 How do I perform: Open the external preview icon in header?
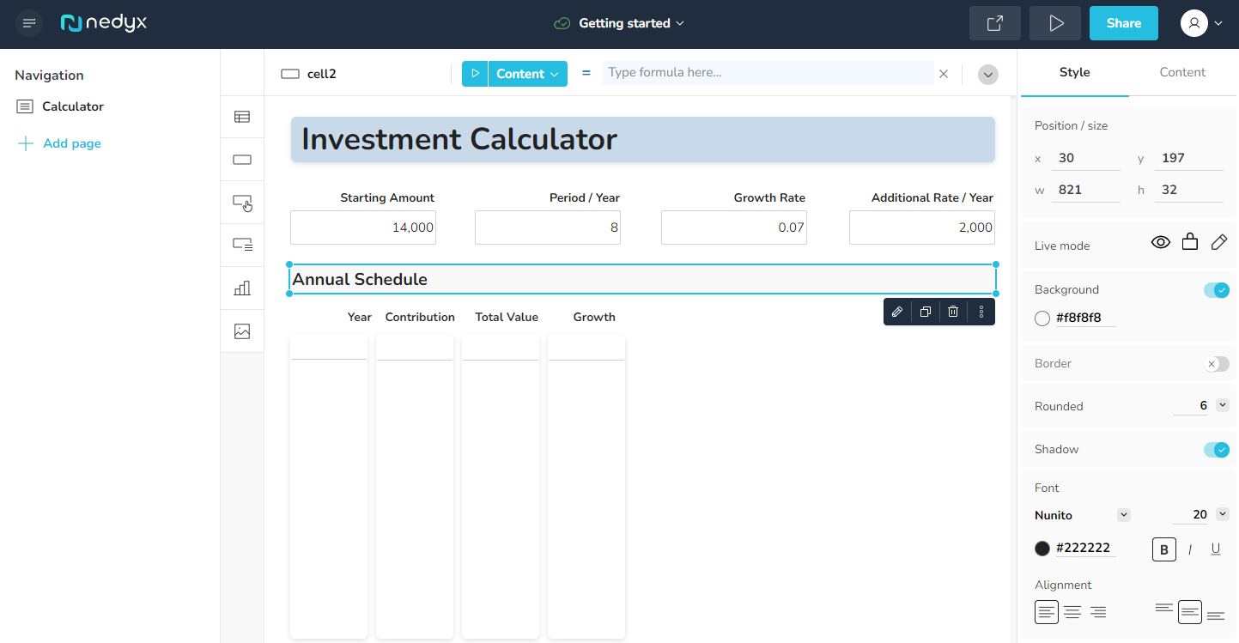[x=994, y=23]
